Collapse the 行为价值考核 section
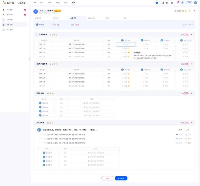Viewport: 200px width, 186px height. tap(192, 64)
